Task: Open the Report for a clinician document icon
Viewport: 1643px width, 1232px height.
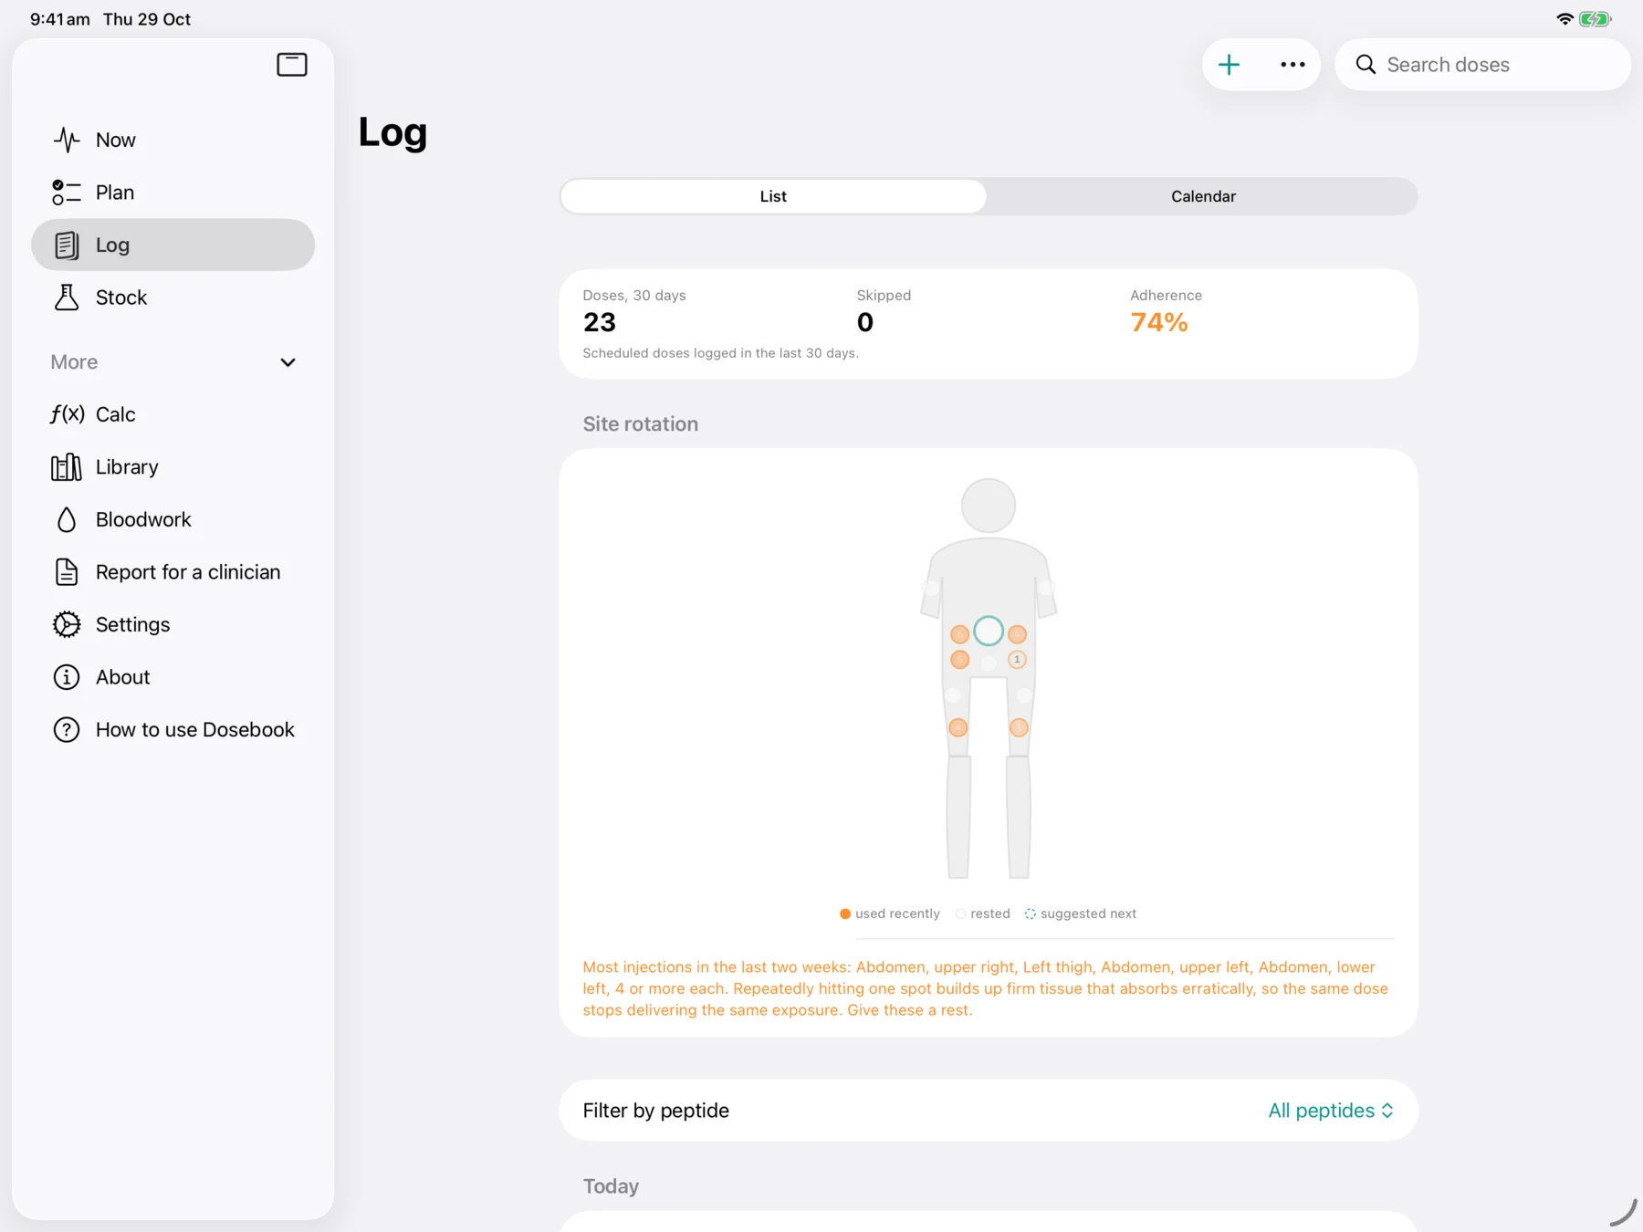Action: click(x=67, y=572)
